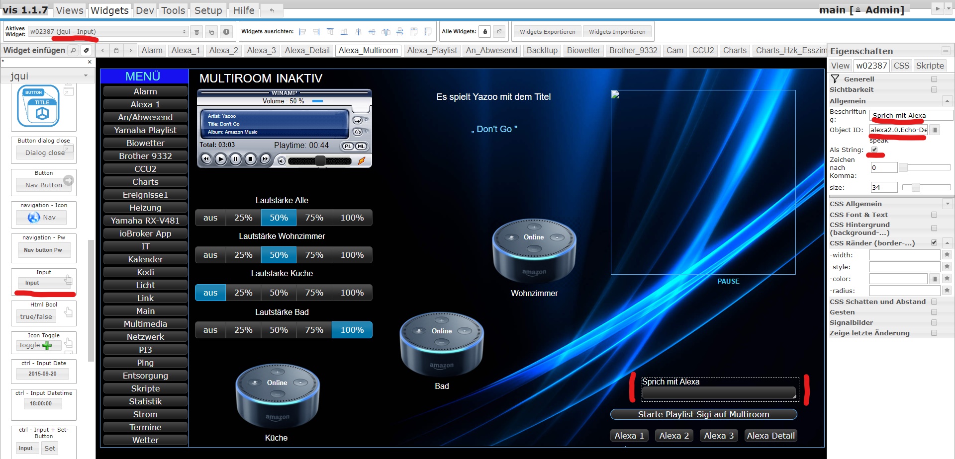
Task: Click the -color picker icon
Action: point(935,279)
